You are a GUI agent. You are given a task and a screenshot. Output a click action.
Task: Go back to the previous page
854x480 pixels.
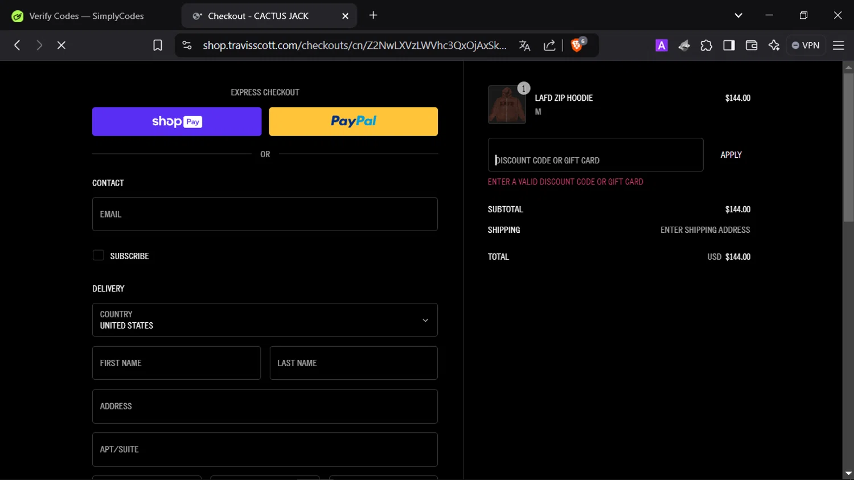17,45
